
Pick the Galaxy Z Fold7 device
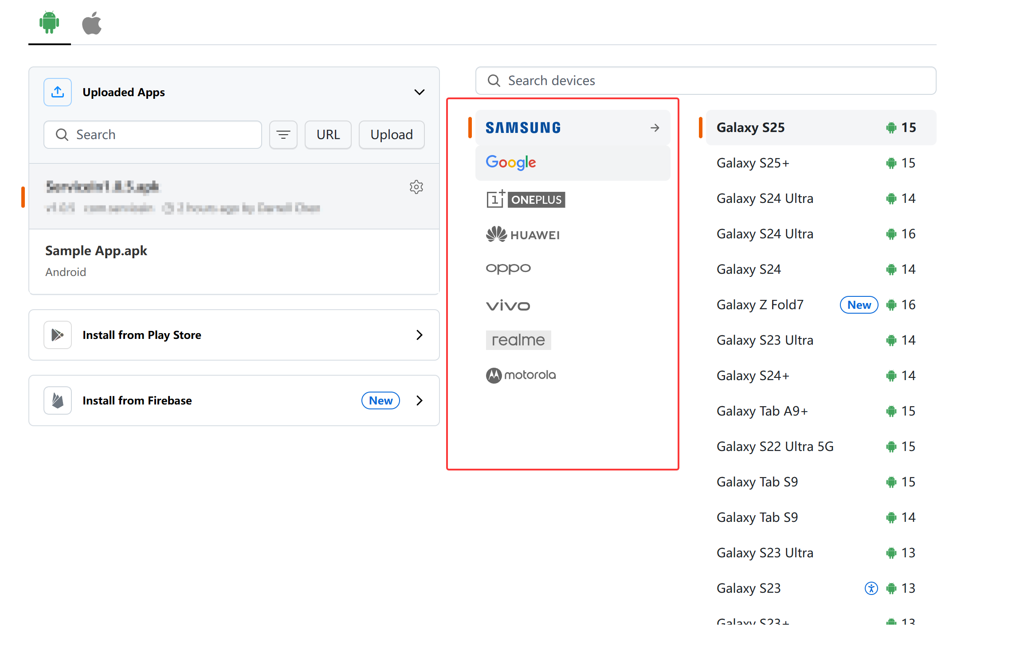tap(760, 305)
